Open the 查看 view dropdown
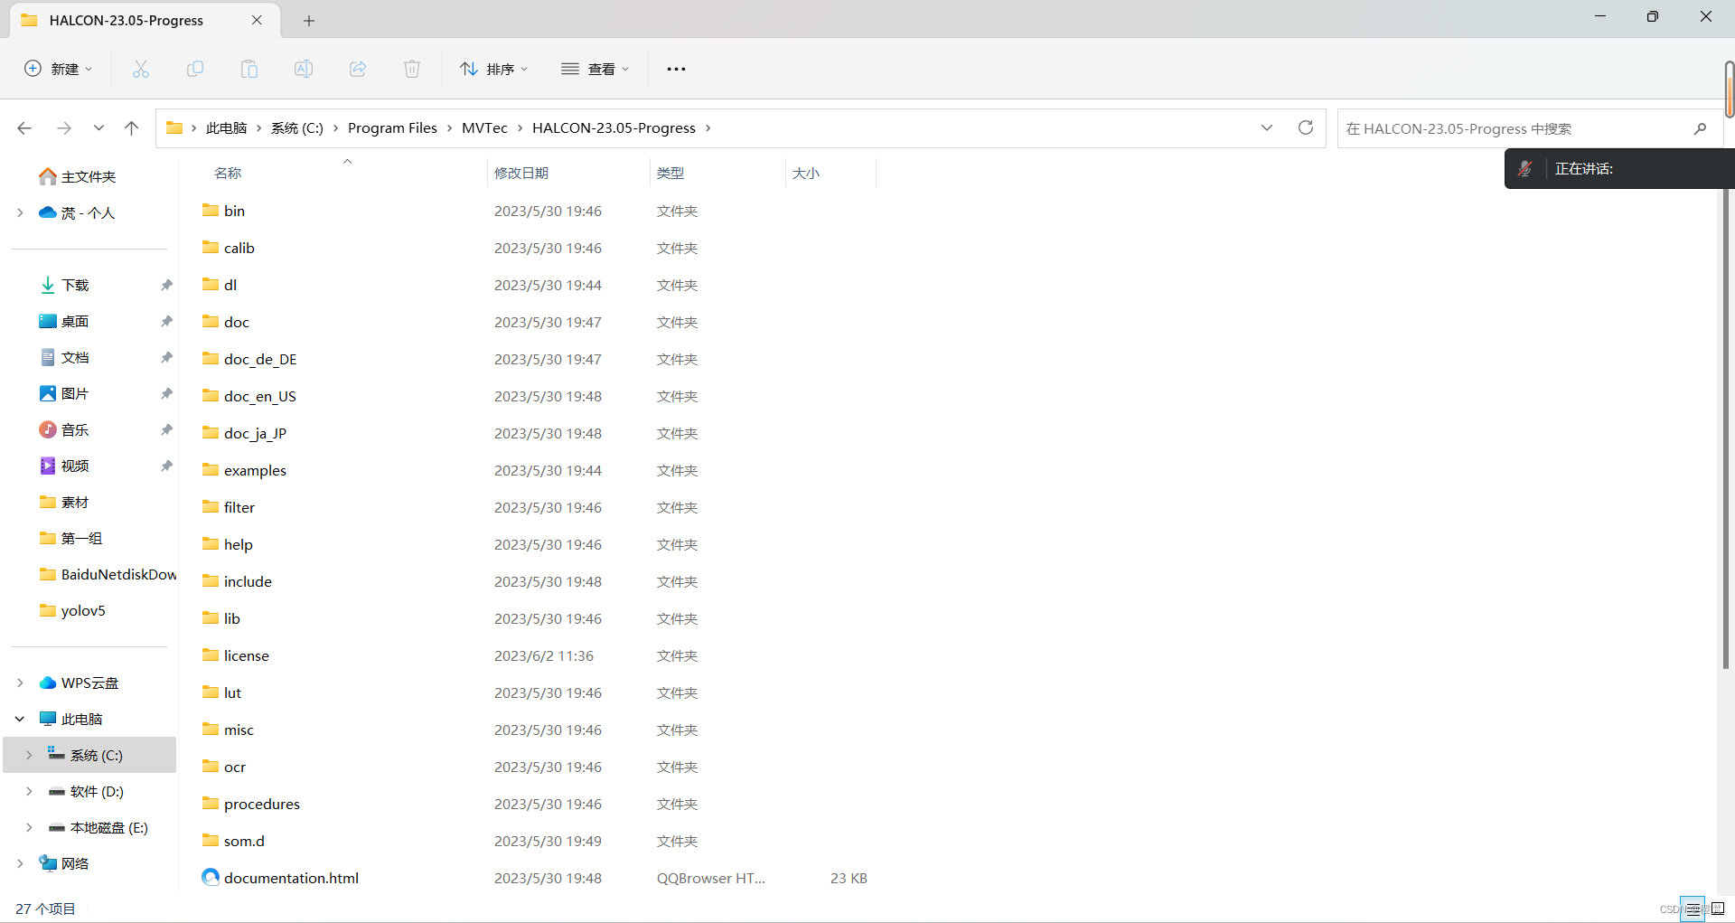Viewport: 1735px width, 923px height. pos(595,69)
